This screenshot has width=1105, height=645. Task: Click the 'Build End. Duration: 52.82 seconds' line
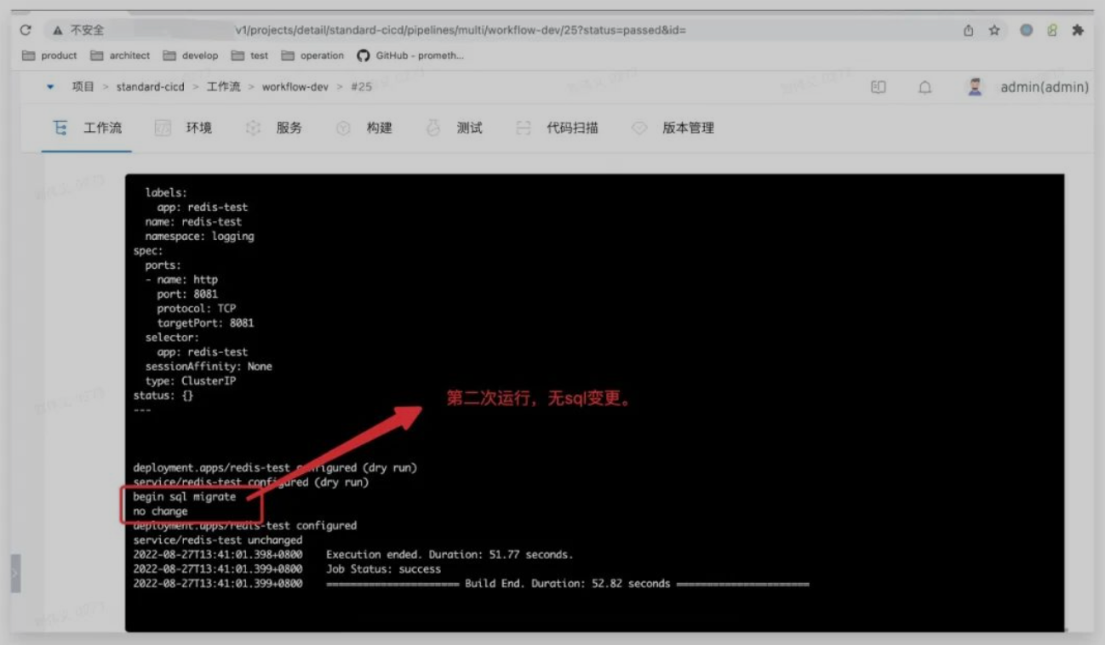point(568,584)
